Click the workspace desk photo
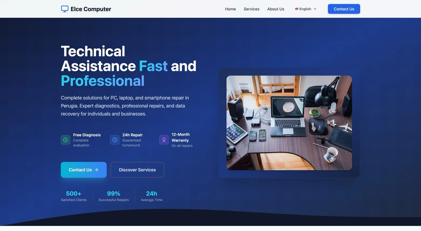Viewport: 421px width, 231px height. click(x=289, y=122)
